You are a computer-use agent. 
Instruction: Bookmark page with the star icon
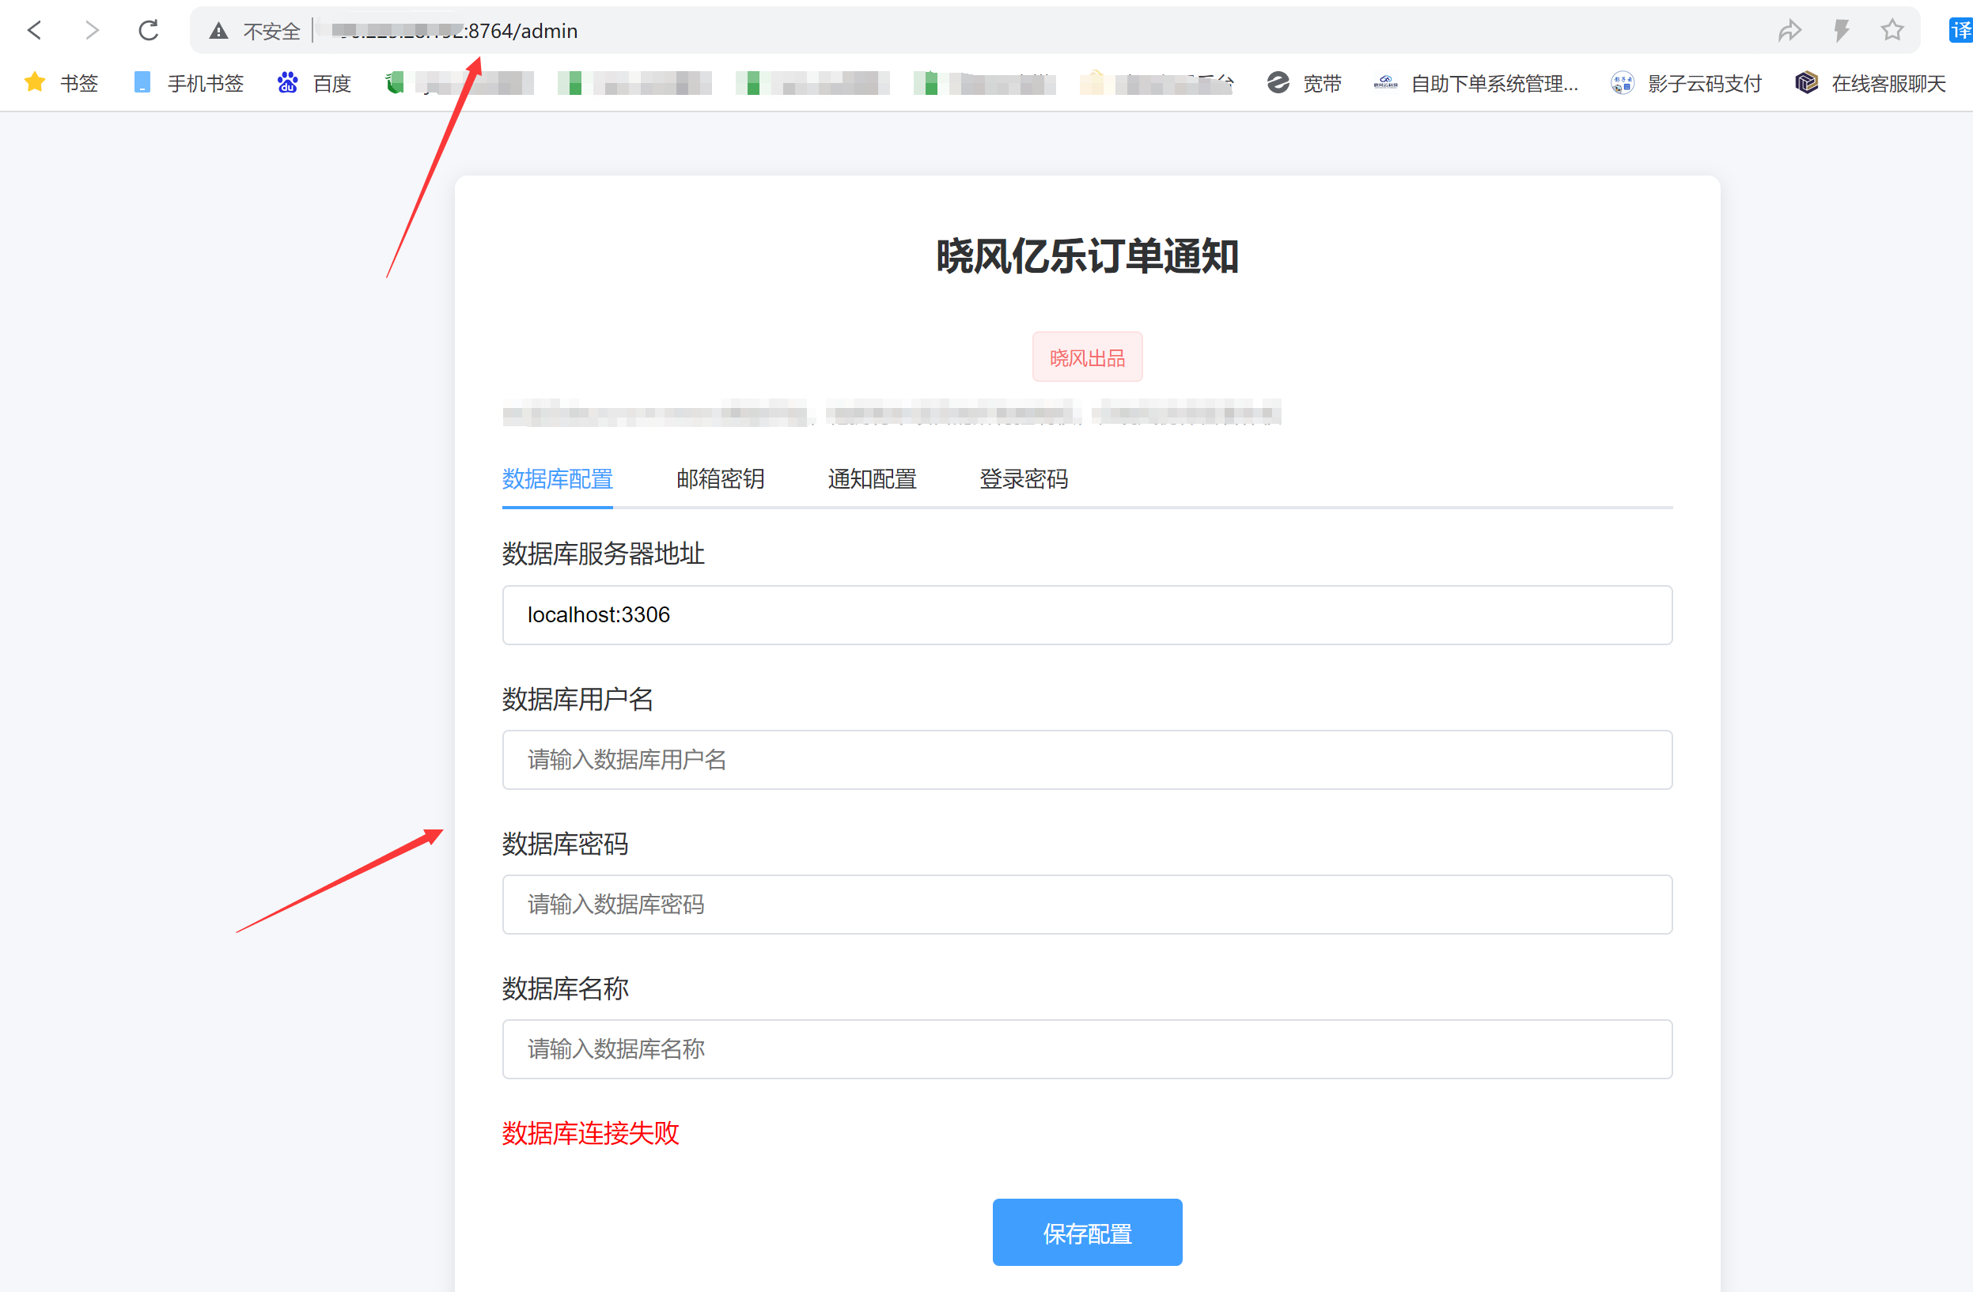(1892, 32)
